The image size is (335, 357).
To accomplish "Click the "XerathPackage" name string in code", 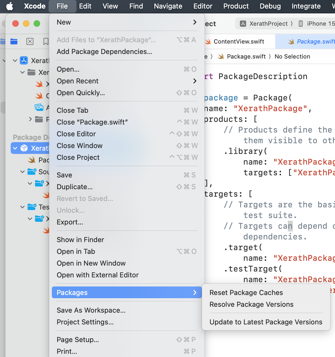I will (270, 108).
